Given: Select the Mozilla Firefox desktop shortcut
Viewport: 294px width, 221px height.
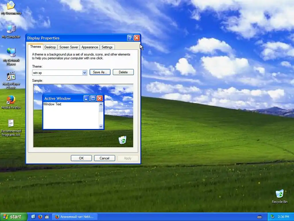Looking at the screenshot, I should point(11,102).
